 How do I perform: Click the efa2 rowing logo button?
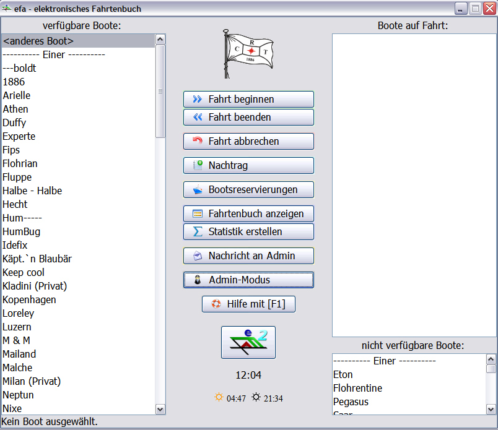point(248,342)
